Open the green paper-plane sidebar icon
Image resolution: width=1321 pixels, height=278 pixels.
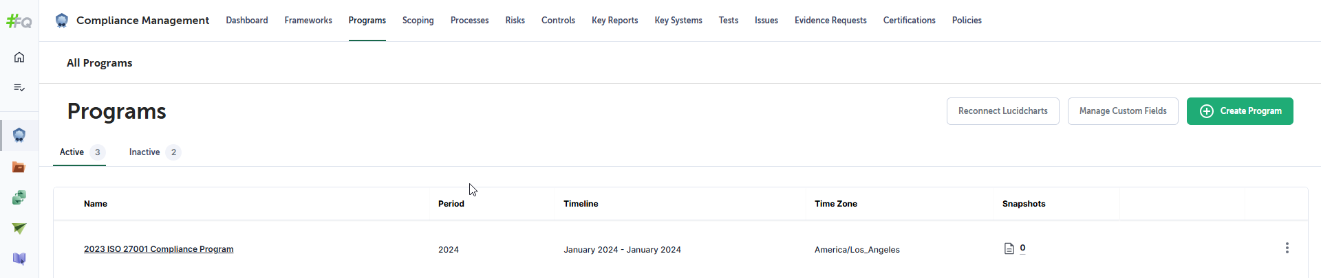pyautogui.click(x=19, y=228)
